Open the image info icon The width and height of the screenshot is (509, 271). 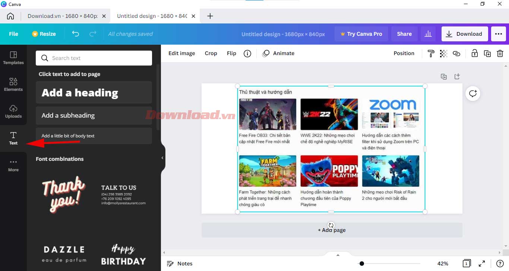point(247,54)
